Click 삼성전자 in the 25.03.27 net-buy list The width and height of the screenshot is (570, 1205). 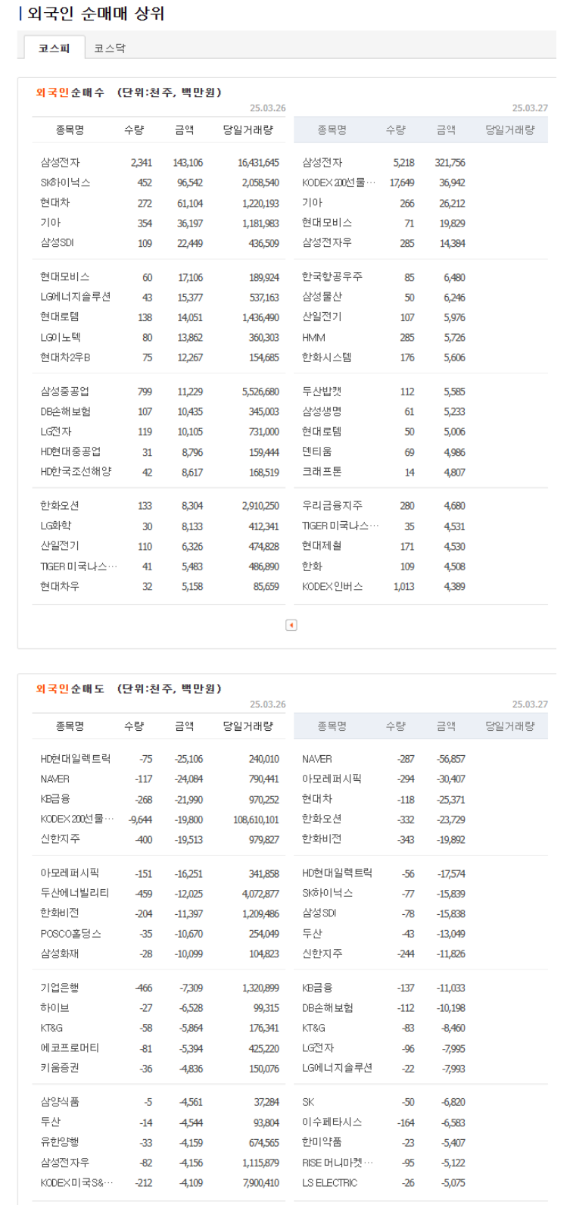pos(322,162)
